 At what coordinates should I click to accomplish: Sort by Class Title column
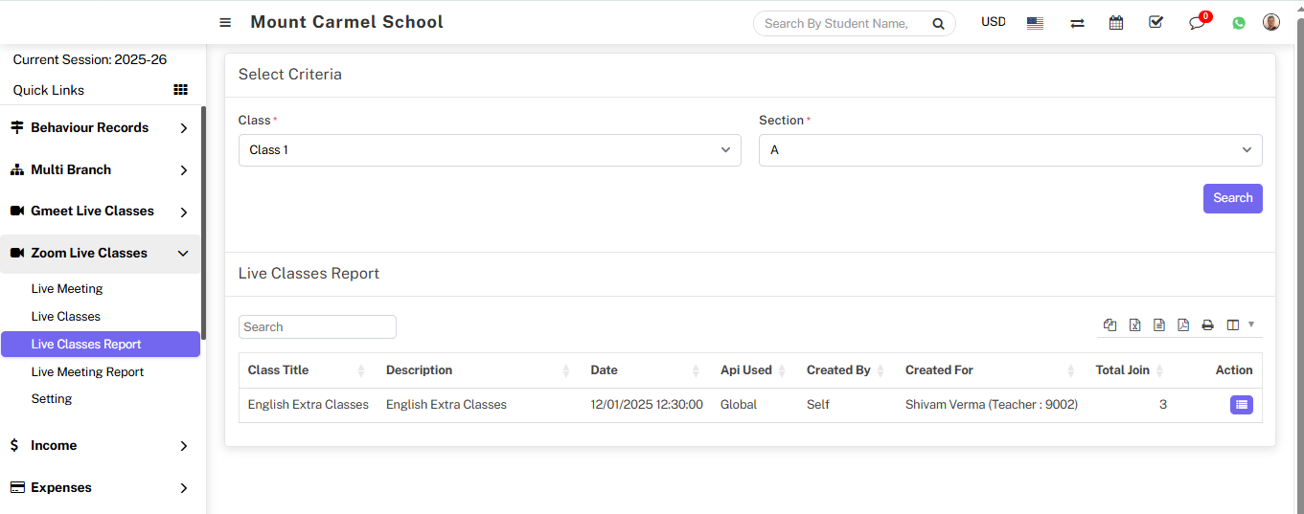pos(307,370)
